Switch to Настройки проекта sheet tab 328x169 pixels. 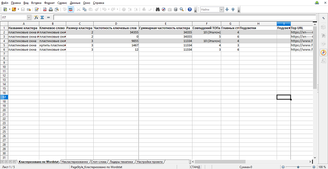click(150, 162)
